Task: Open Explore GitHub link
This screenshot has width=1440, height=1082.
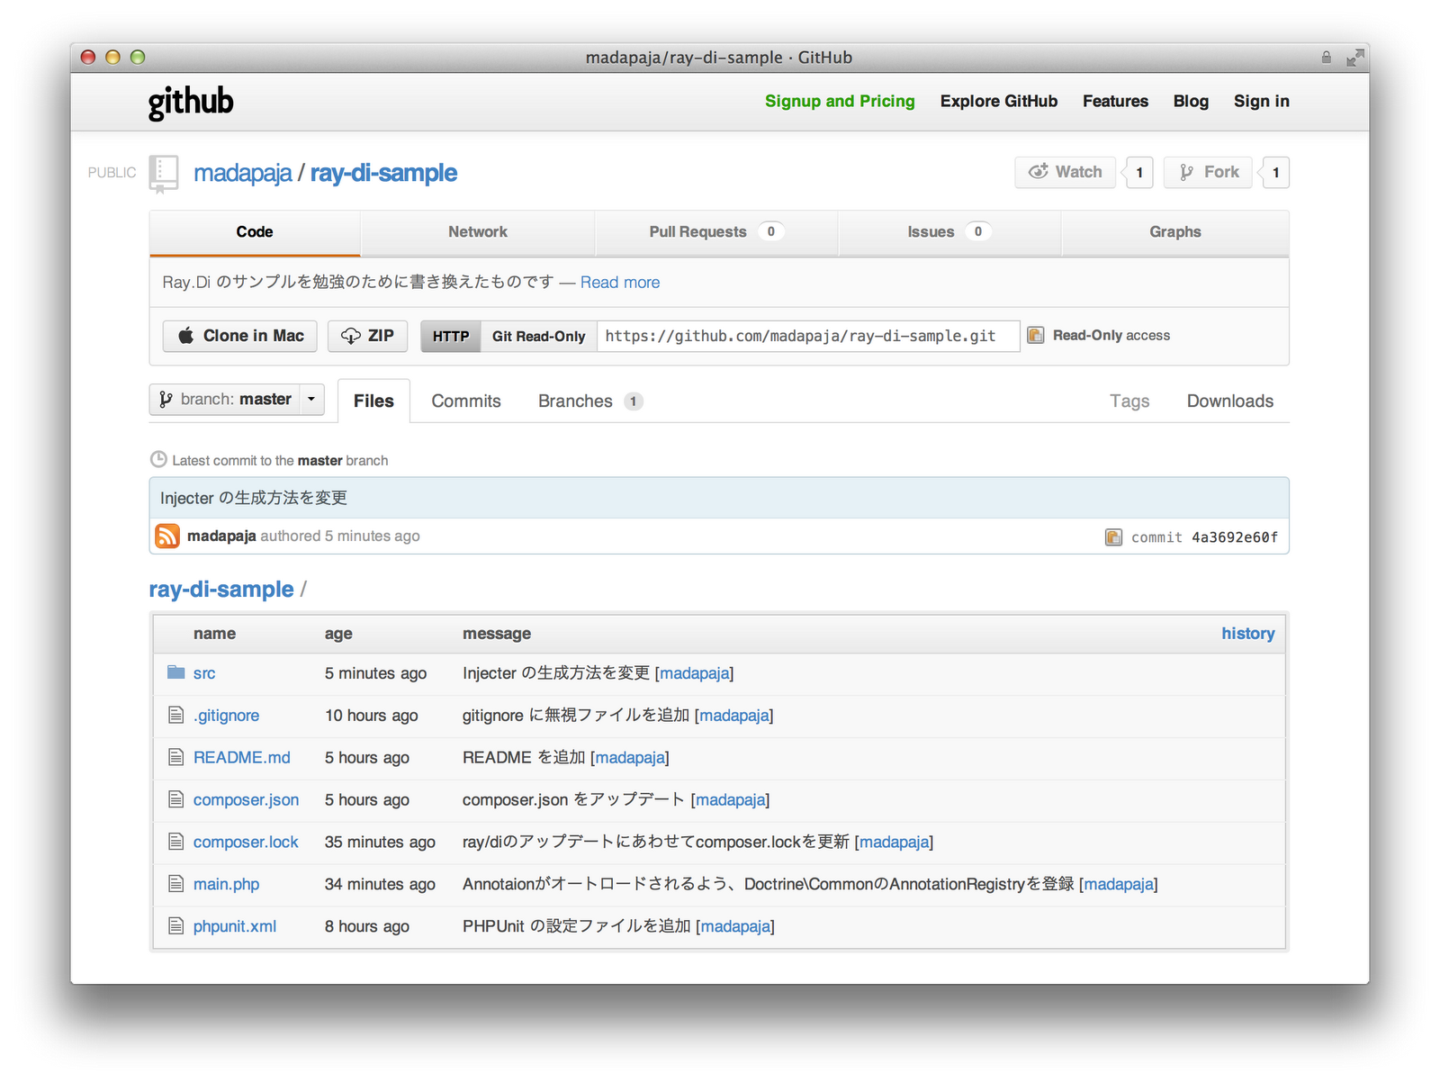Action: [999, 101]
